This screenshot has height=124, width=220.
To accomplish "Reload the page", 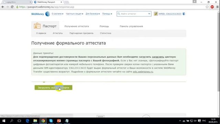I will point(12,7).
